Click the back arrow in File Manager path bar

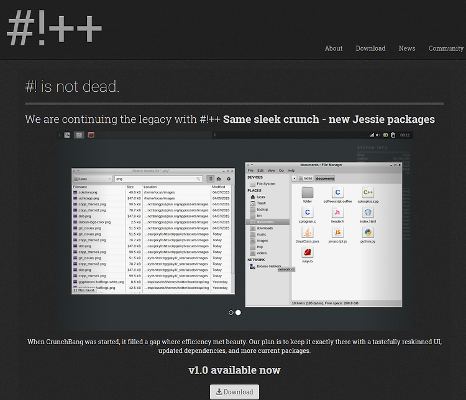[295, 179]
